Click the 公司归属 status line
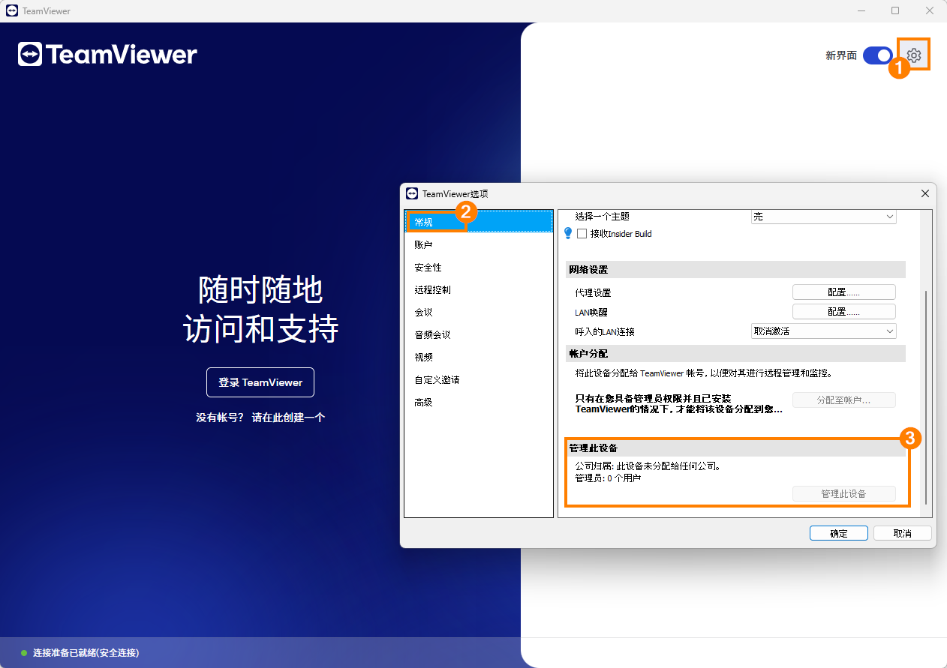This screenshot has height=668, width=947. pyautogui.click(x=648, y=466)
